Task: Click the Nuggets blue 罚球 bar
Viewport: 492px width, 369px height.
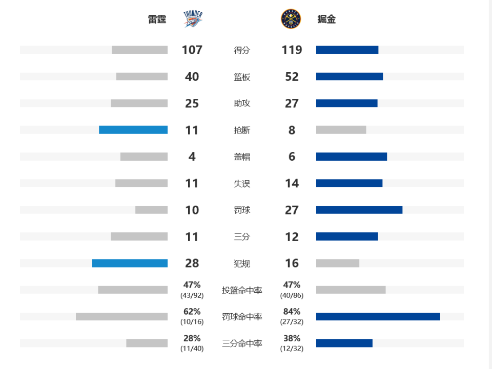Action: click(x=359, y=210)
